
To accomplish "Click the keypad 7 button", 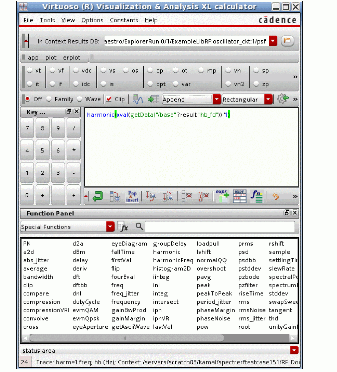I will [27, 128].
